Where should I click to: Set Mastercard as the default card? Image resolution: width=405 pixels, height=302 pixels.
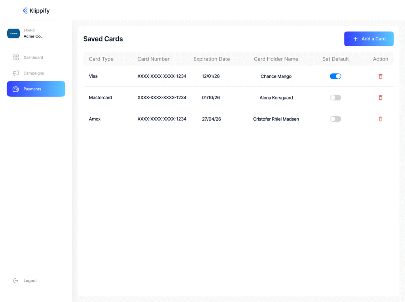point(335,98)
